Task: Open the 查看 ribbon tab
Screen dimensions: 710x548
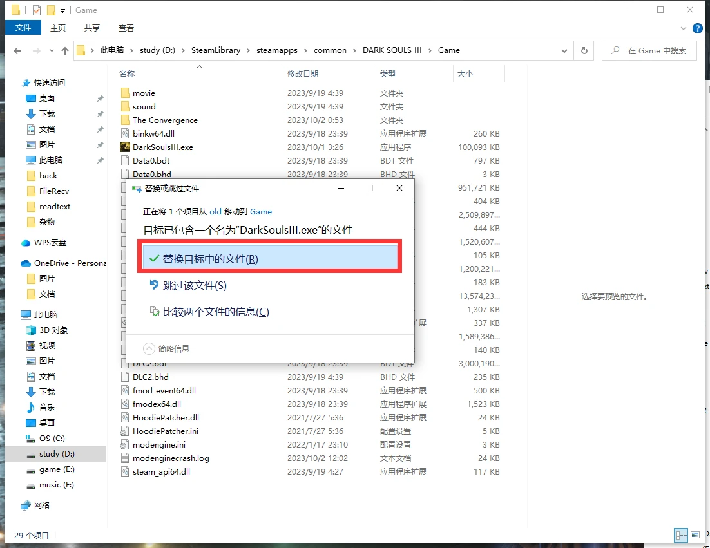Action: [126, 28]
